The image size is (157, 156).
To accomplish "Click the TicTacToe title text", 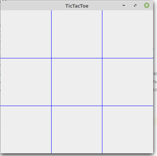I will pos(77,6).
